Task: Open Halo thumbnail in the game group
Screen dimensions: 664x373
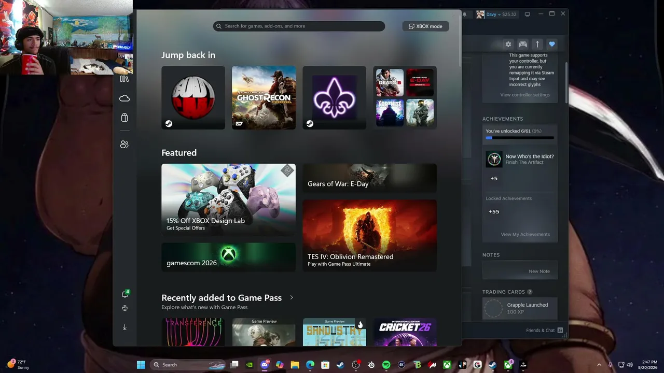Action: coord(420,113)
